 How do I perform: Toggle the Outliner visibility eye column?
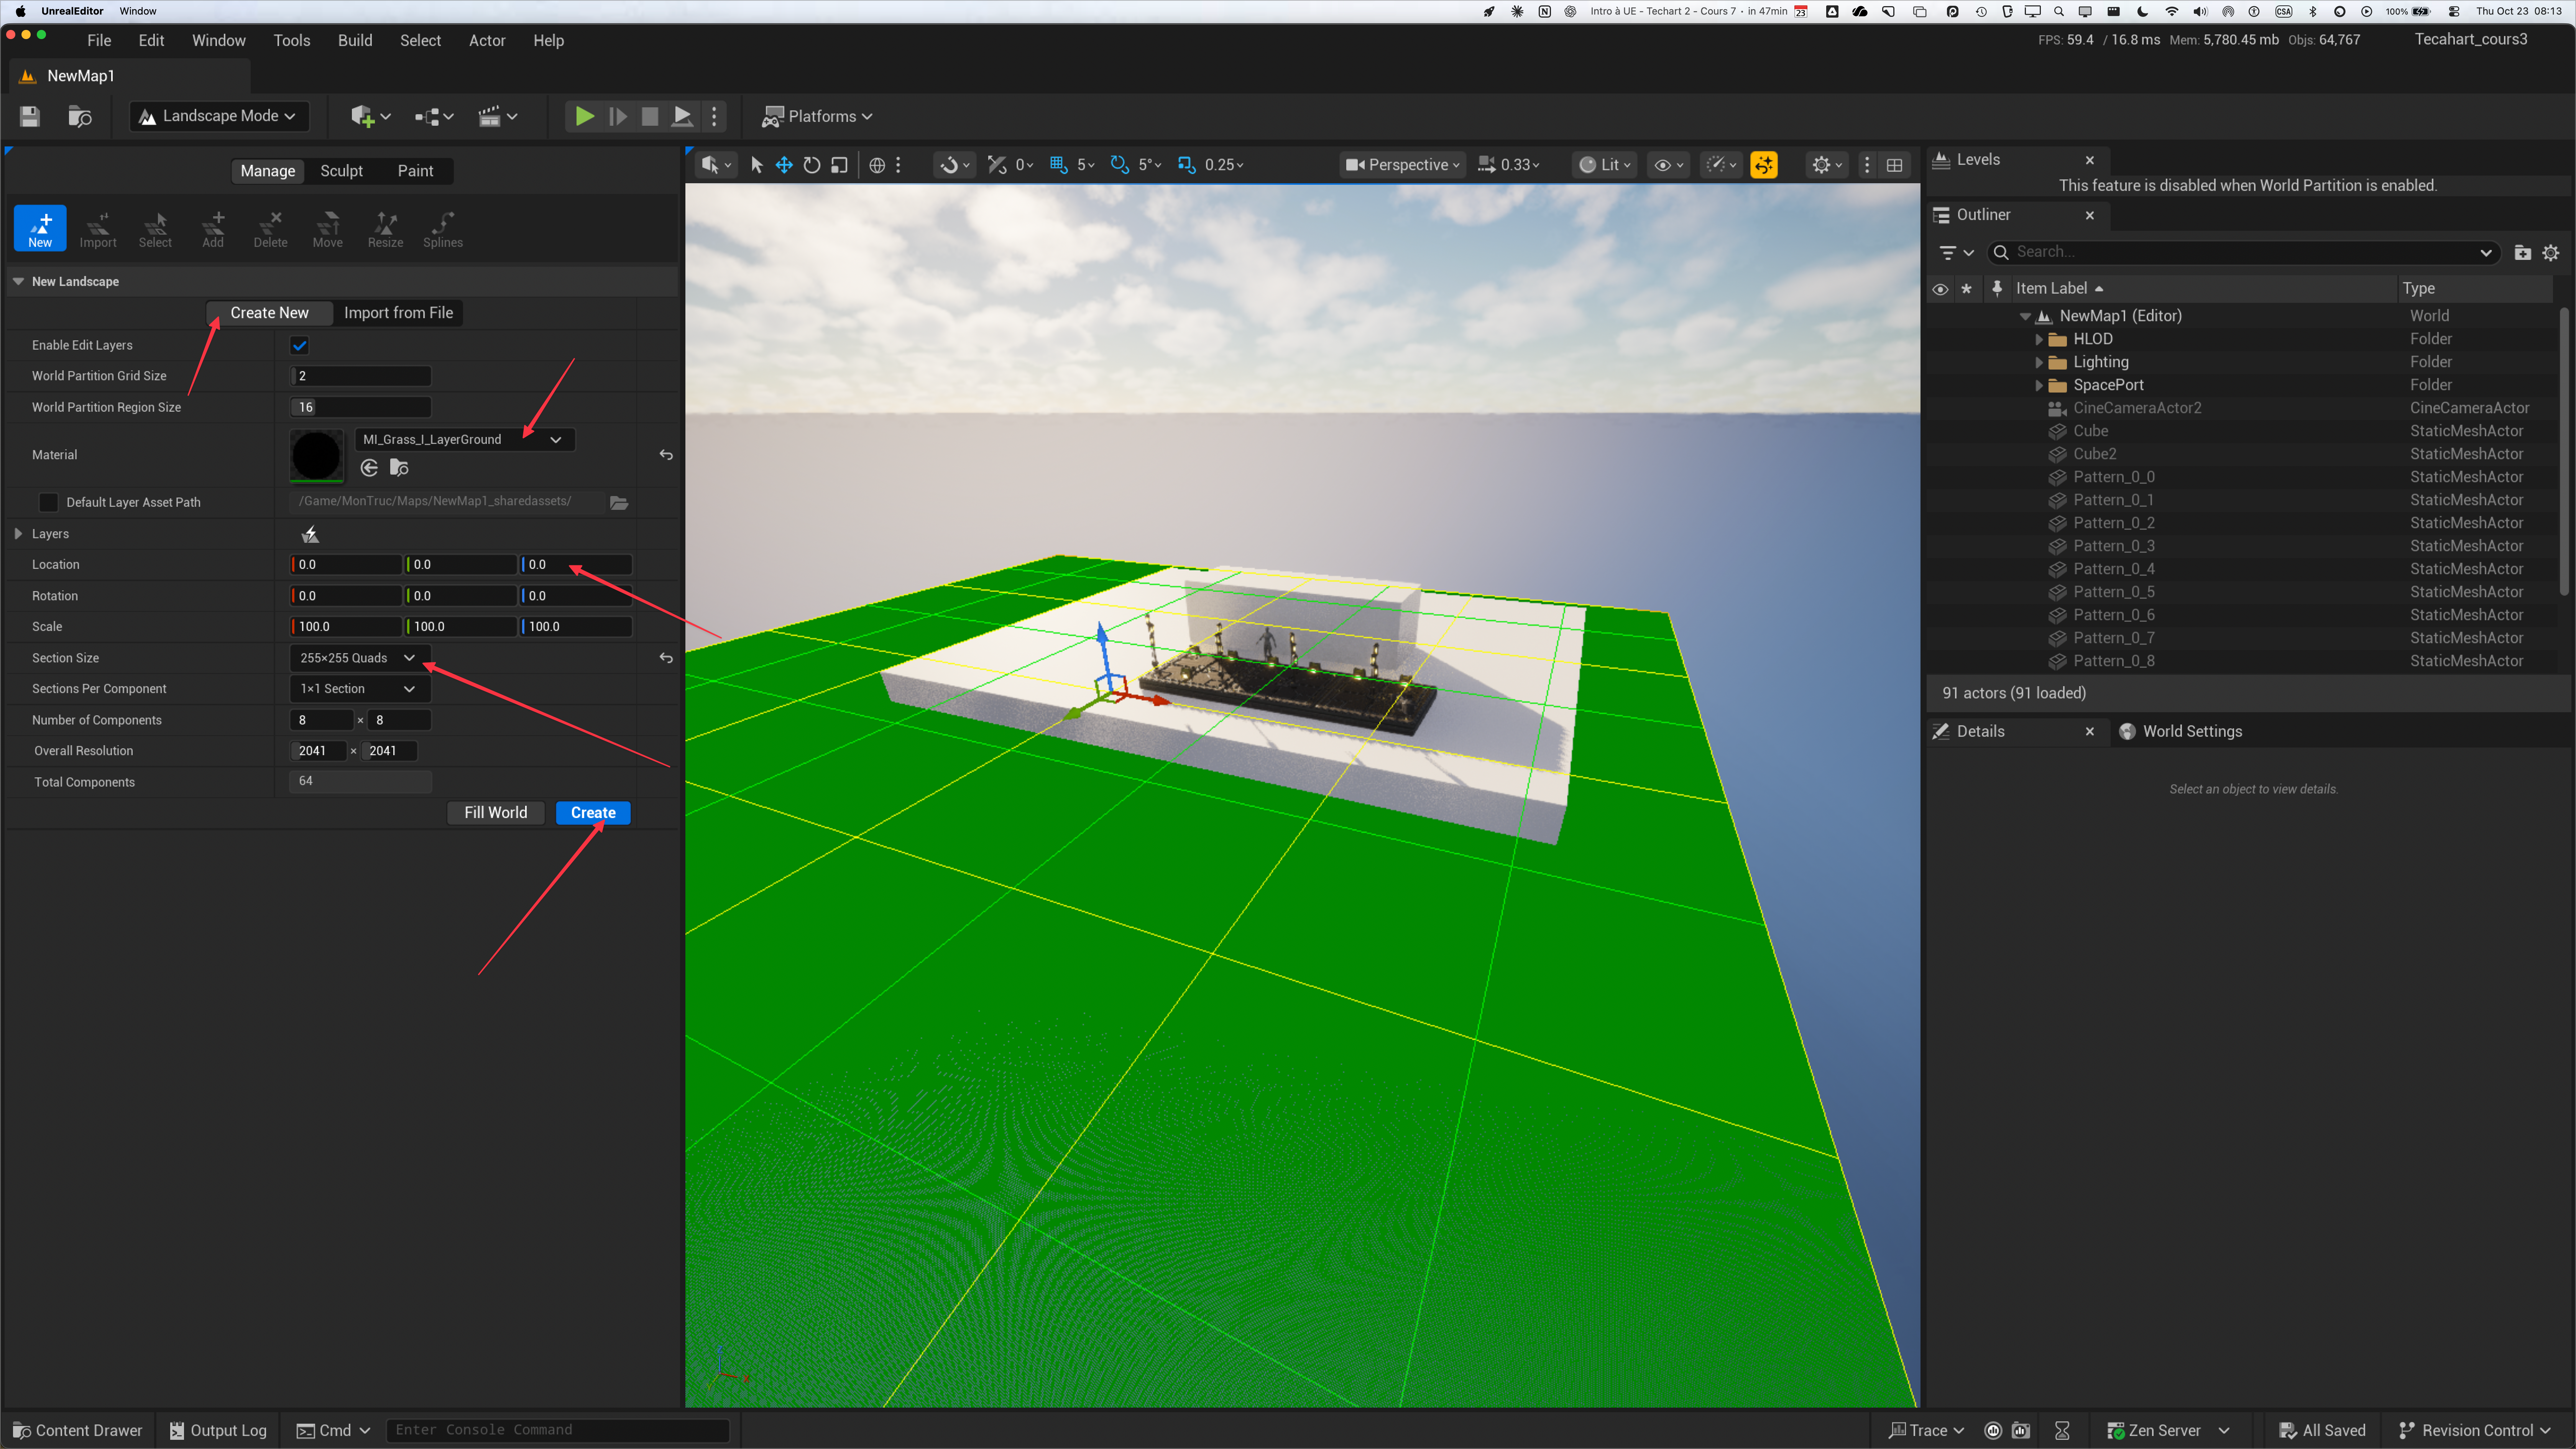pos(1940,289)
